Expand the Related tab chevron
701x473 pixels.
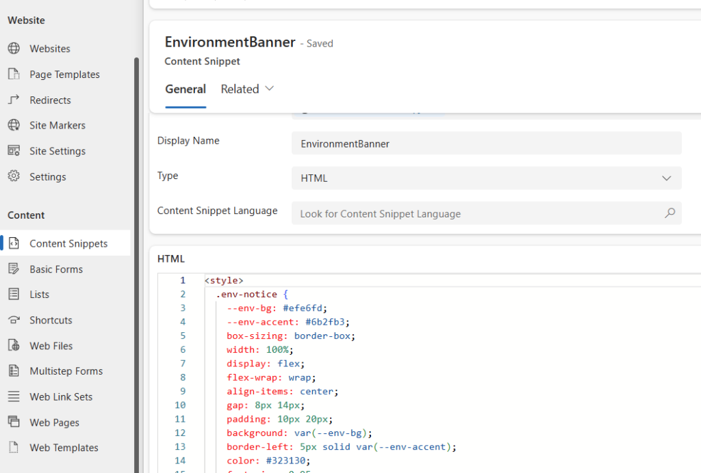(x=269, y=88)
